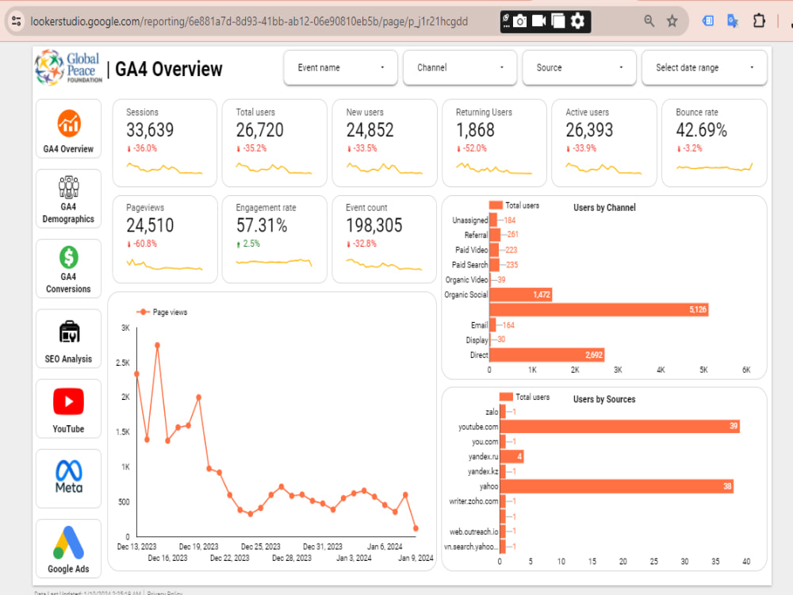
Task: Click the Global Peace Foundation logo
Action: click(x=68, y=67)
